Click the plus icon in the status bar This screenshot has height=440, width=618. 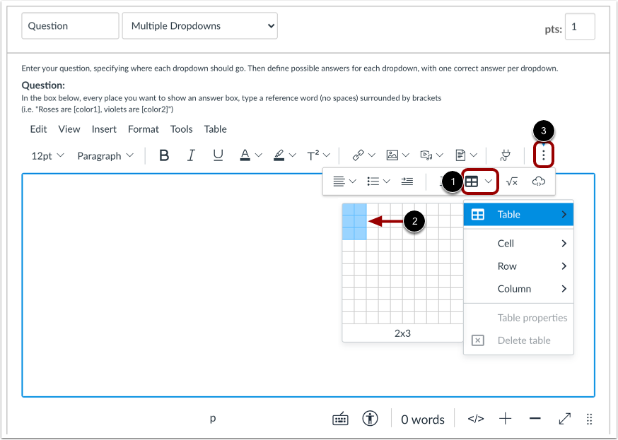[x=506, y=419]
